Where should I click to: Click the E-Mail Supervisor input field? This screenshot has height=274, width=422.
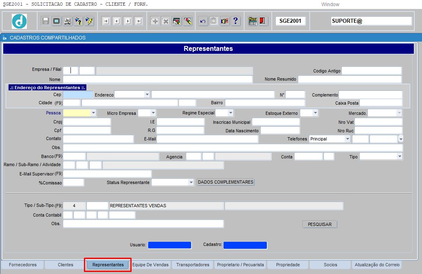pyautogui.click(x=108, y=174)
